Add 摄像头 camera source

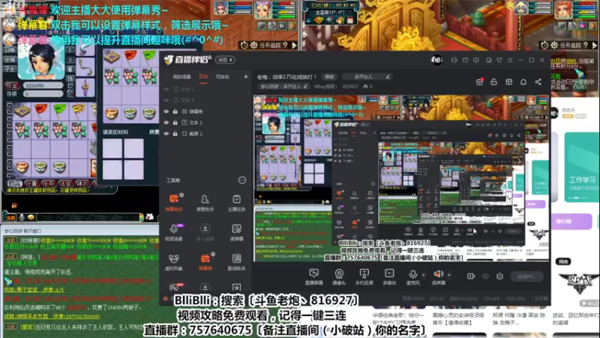click(x=339, y=276)
